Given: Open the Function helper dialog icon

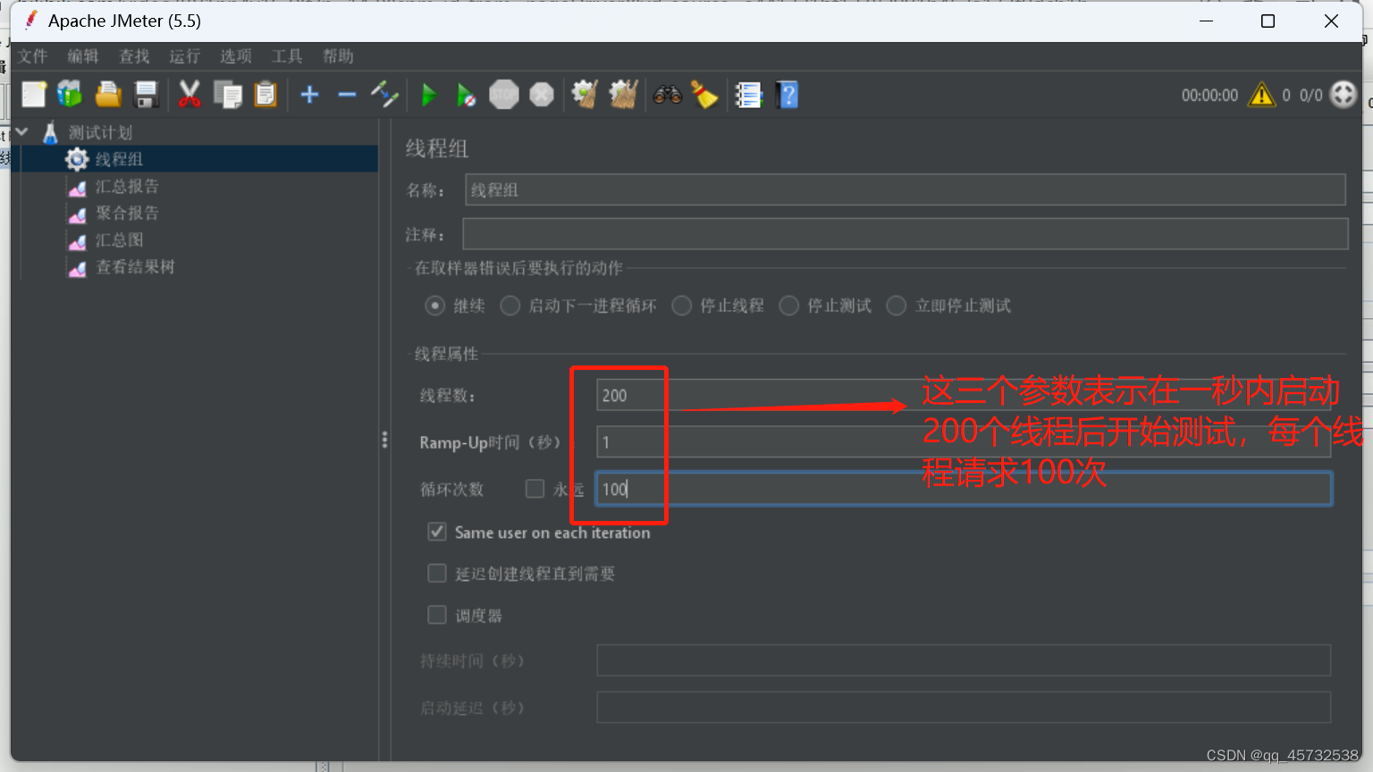Looking at the screenshot, I should tap(748, 94).
